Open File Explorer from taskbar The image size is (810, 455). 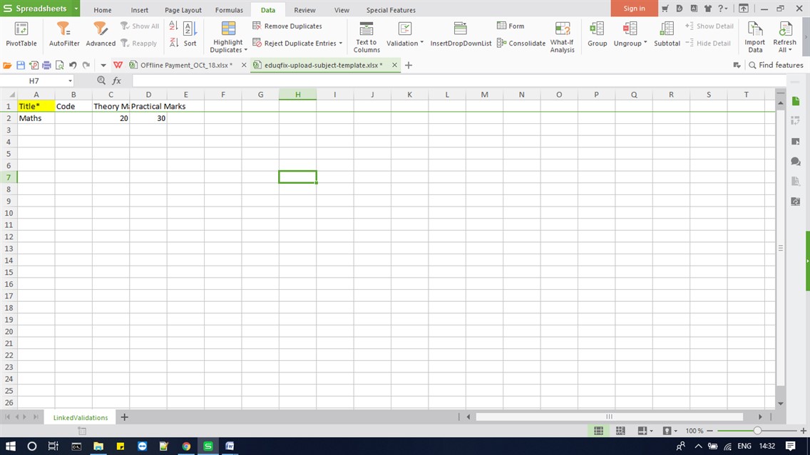tap(98, 446)
